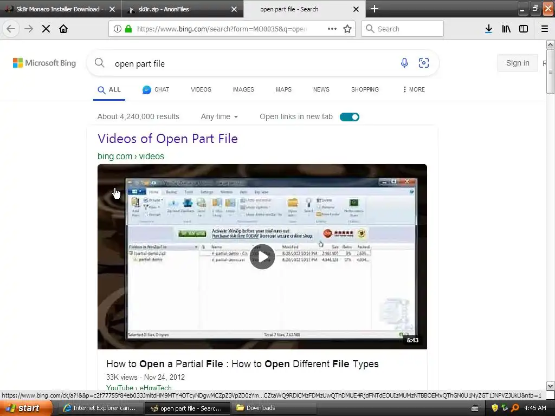Open the Library bookmarks icon
Viewport: 555px width, 416px height.
tap(506, 29)
